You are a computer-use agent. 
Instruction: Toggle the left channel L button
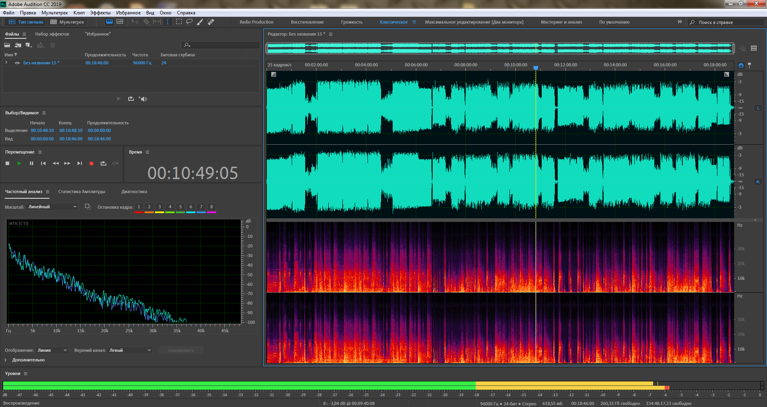click(758, 108)
